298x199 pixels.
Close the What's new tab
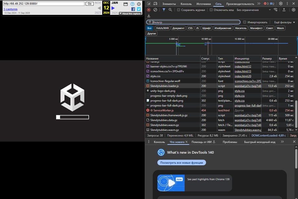[186, 142]
